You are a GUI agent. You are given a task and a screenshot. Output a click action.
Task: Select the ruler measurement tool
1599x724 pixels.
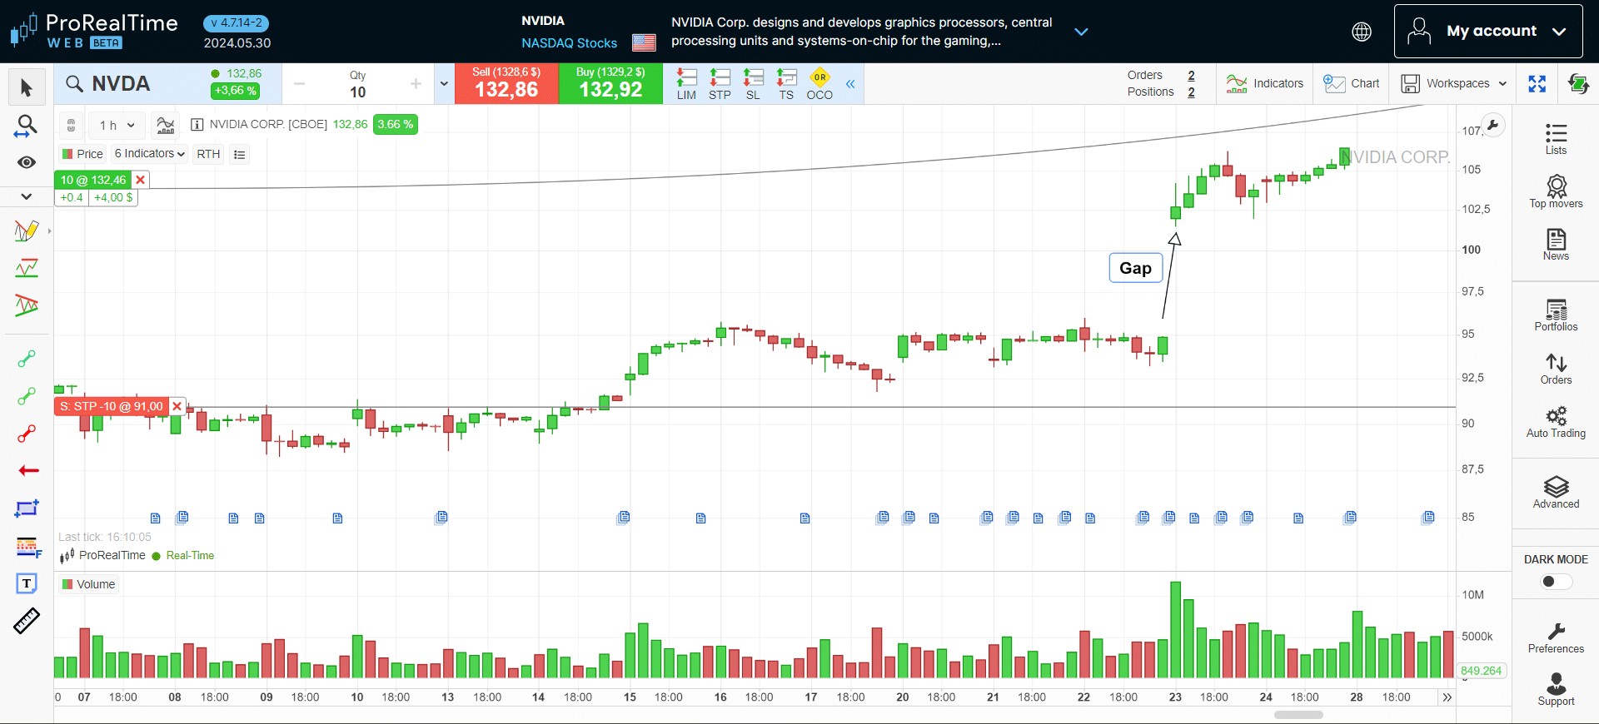point(27,621)
